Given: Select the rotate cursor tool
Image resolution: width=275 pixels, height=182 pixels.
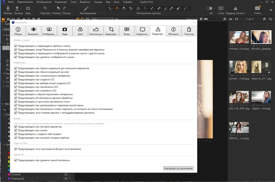Looking at the screenshot, I should 138,8.
